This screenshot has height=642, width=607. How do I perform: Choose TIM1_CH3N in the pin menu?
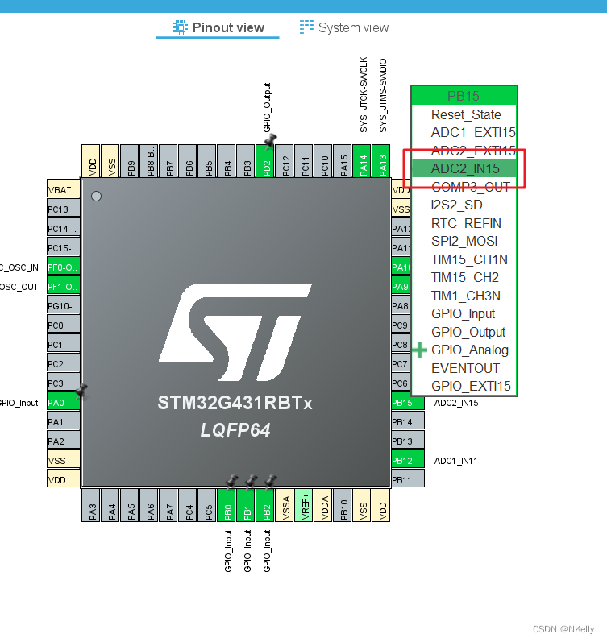coord(465,296)
